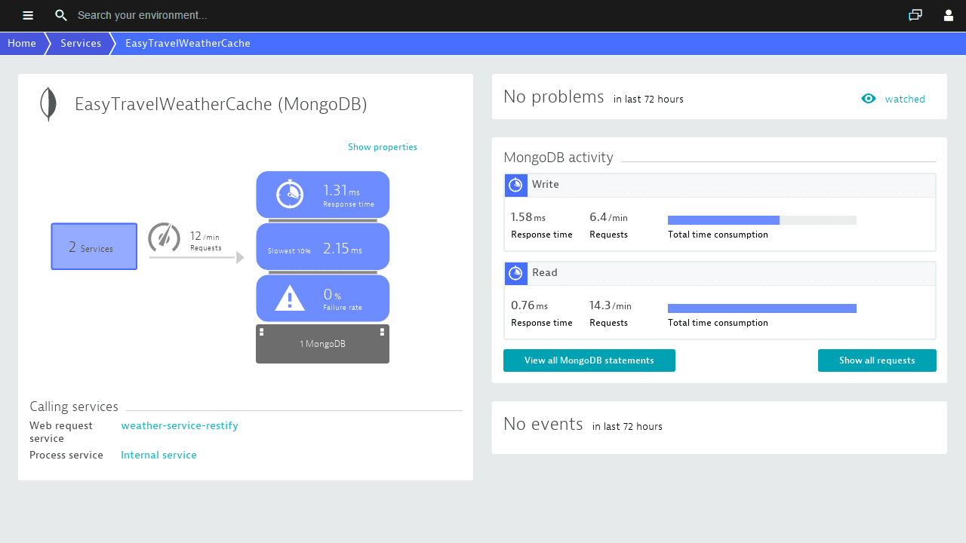Click the MongoDB activity heading
Screen dimensions: 966x543
click(558, 158)
